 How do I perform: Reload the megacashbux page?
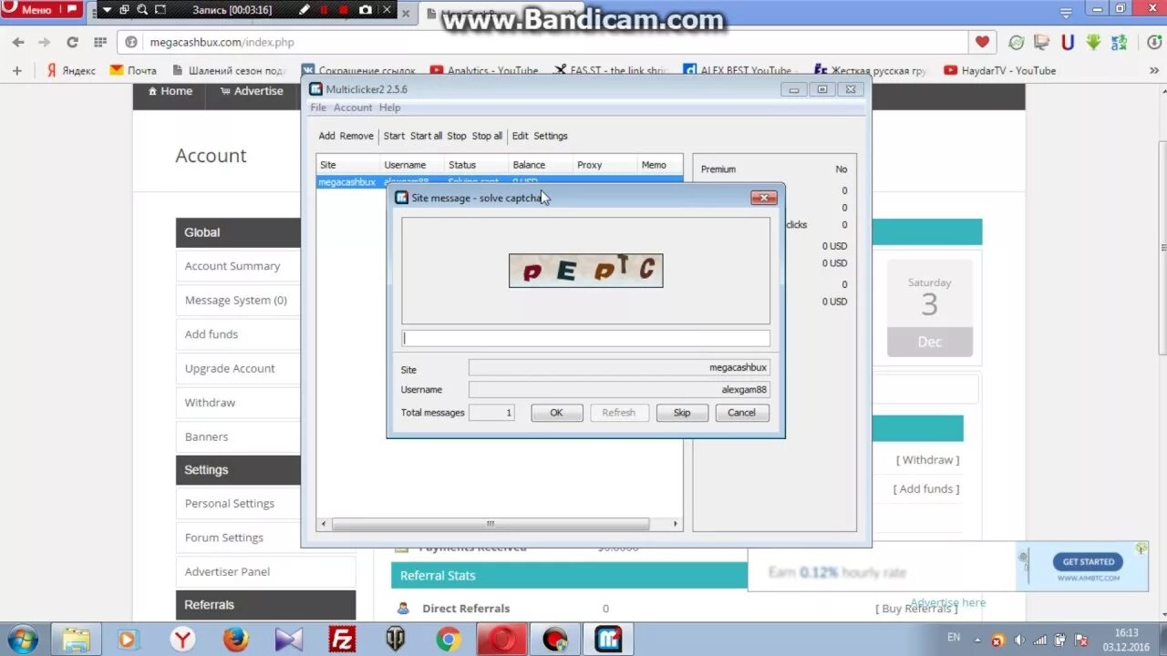(x=72, y=42)
